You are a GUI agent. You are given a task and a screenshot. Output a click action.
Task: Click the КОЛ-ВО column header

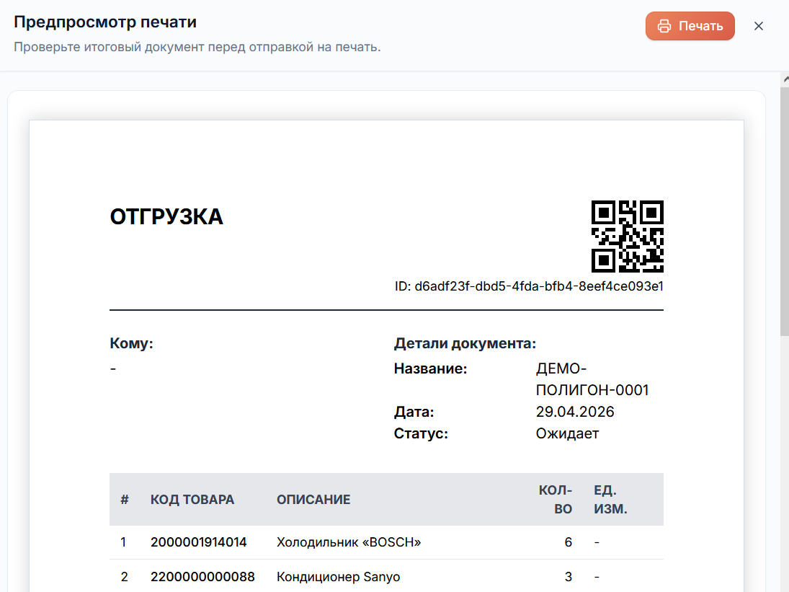[x=556, y=500]
